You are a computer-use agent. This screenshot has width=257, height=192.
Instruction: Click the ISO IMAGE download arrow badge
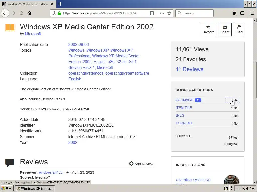tap(198, 100)
